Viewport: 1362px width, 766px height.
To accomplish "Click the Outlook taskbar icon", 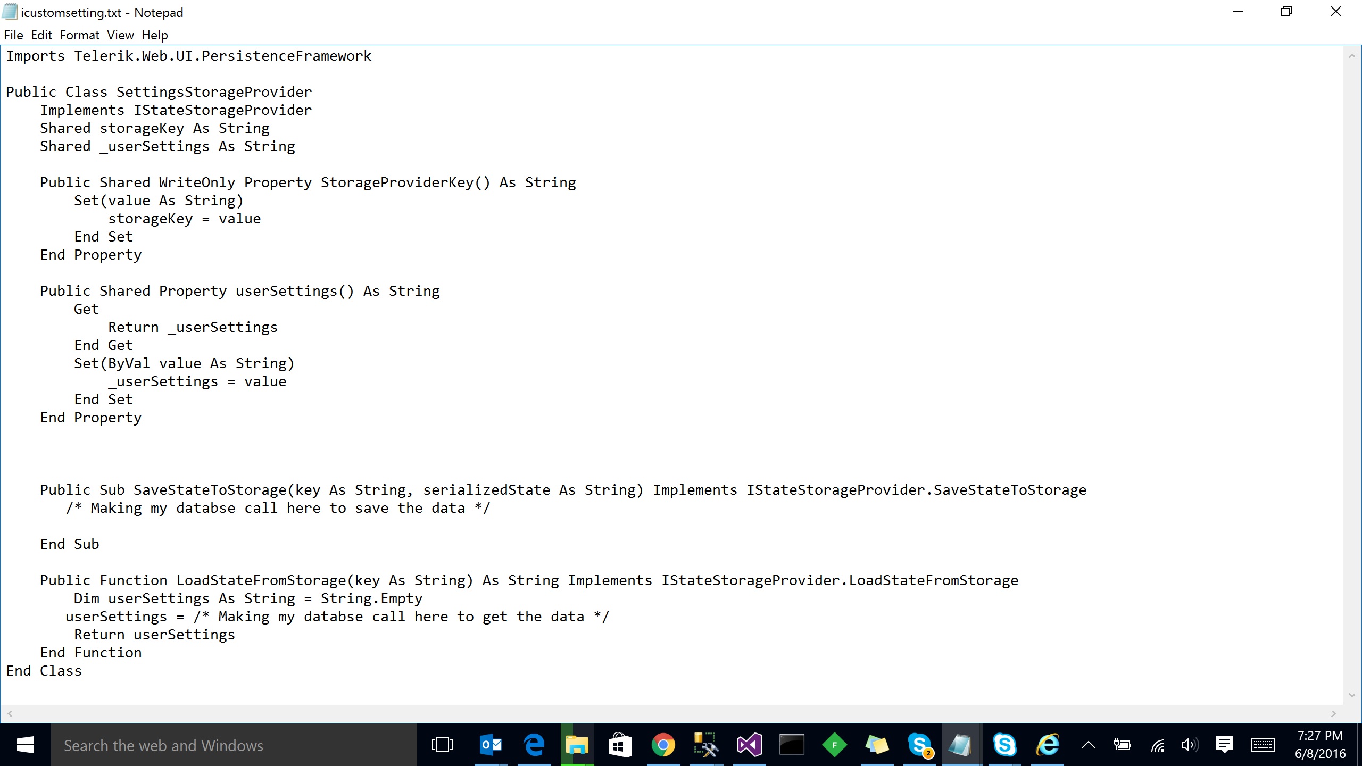I will coord(491,745).
